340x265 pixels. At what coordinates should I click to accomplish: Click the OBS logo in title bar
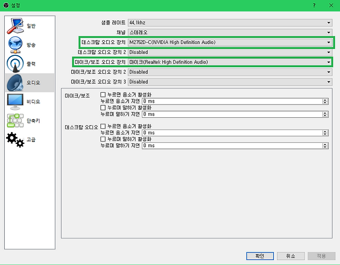(x=6, y=5)
